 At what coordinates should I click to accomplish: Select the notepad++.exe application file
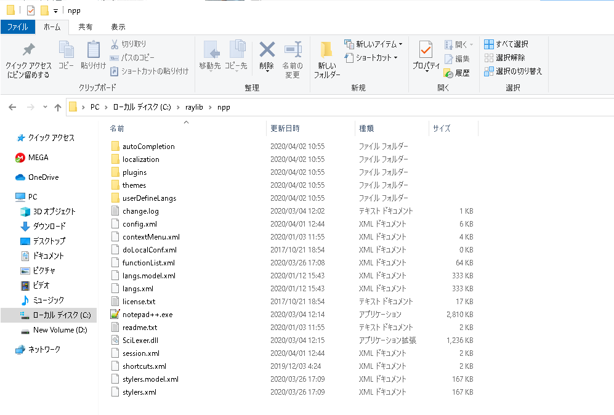(x=147, y=315)
